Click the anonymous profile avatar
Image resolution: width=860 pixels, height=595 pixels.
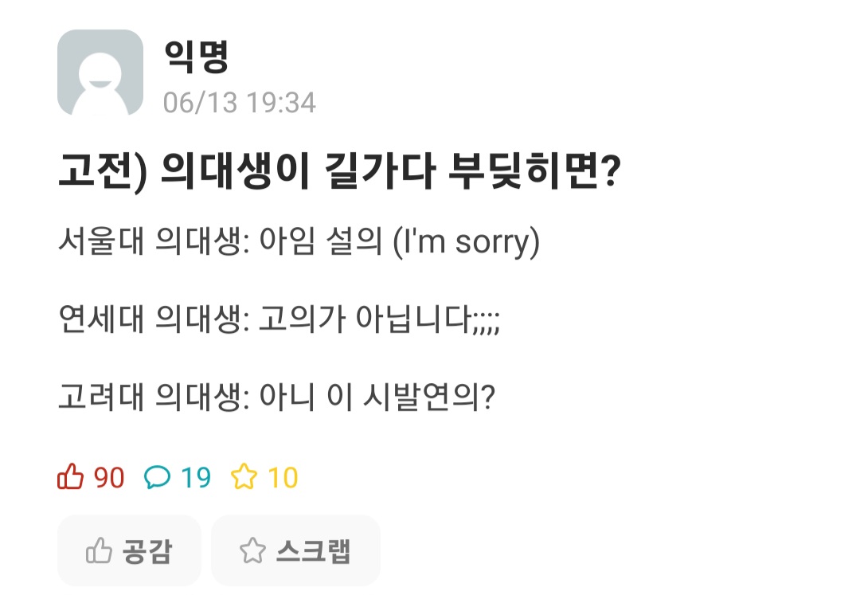click(x=100, y=72)
